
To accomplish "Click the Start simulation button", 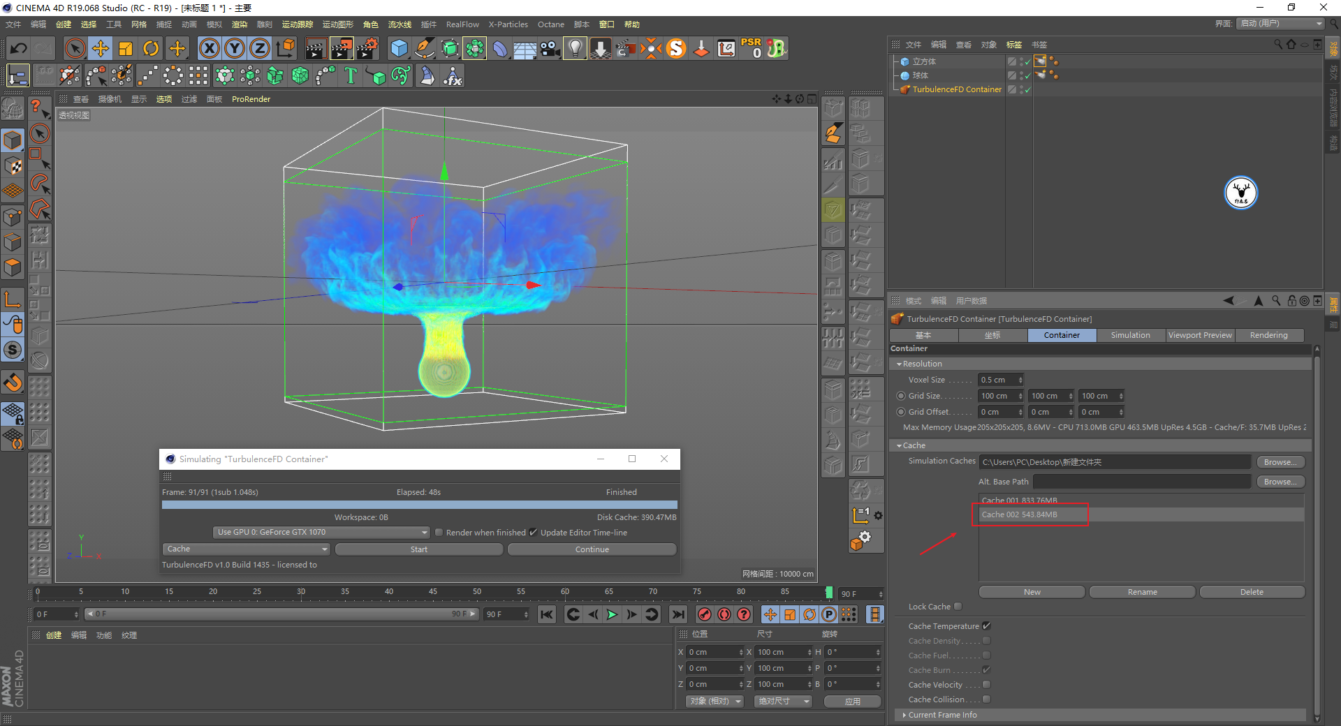I will pos(419,550).
